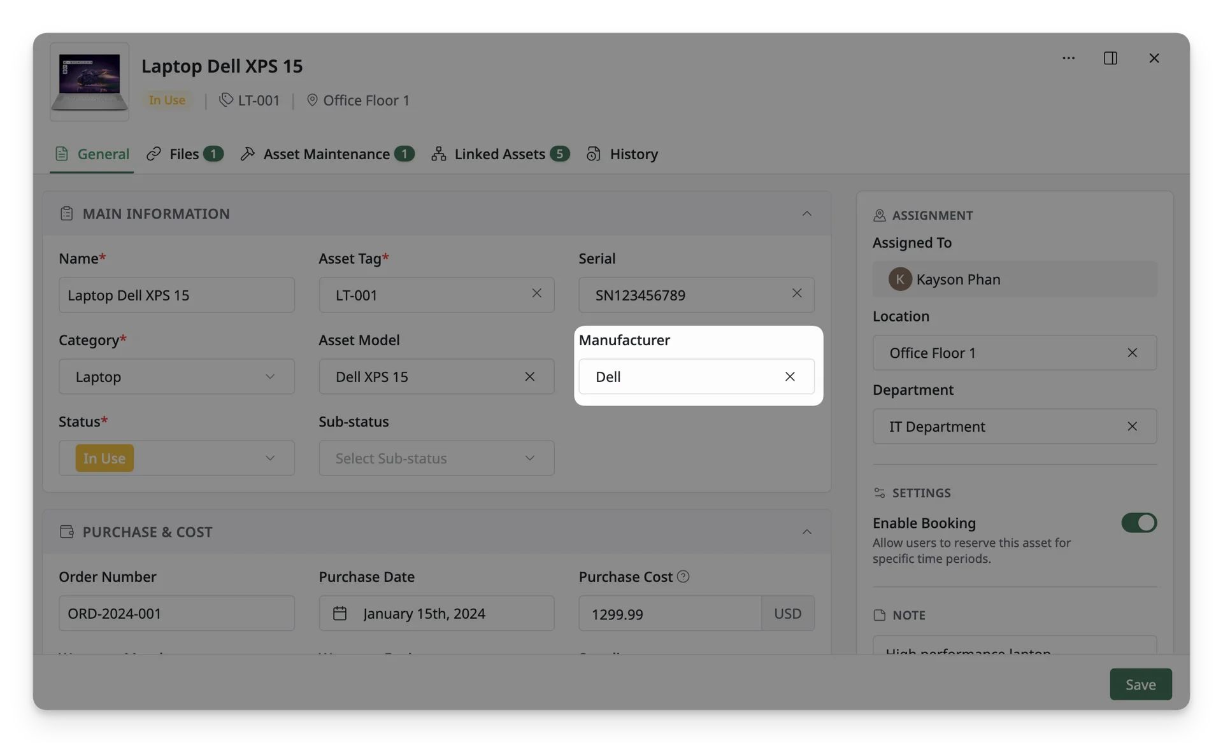Screen dimensions: 1223x743
Task: Switch to the Asset Maintenance tab
Action: pos(327,154)
